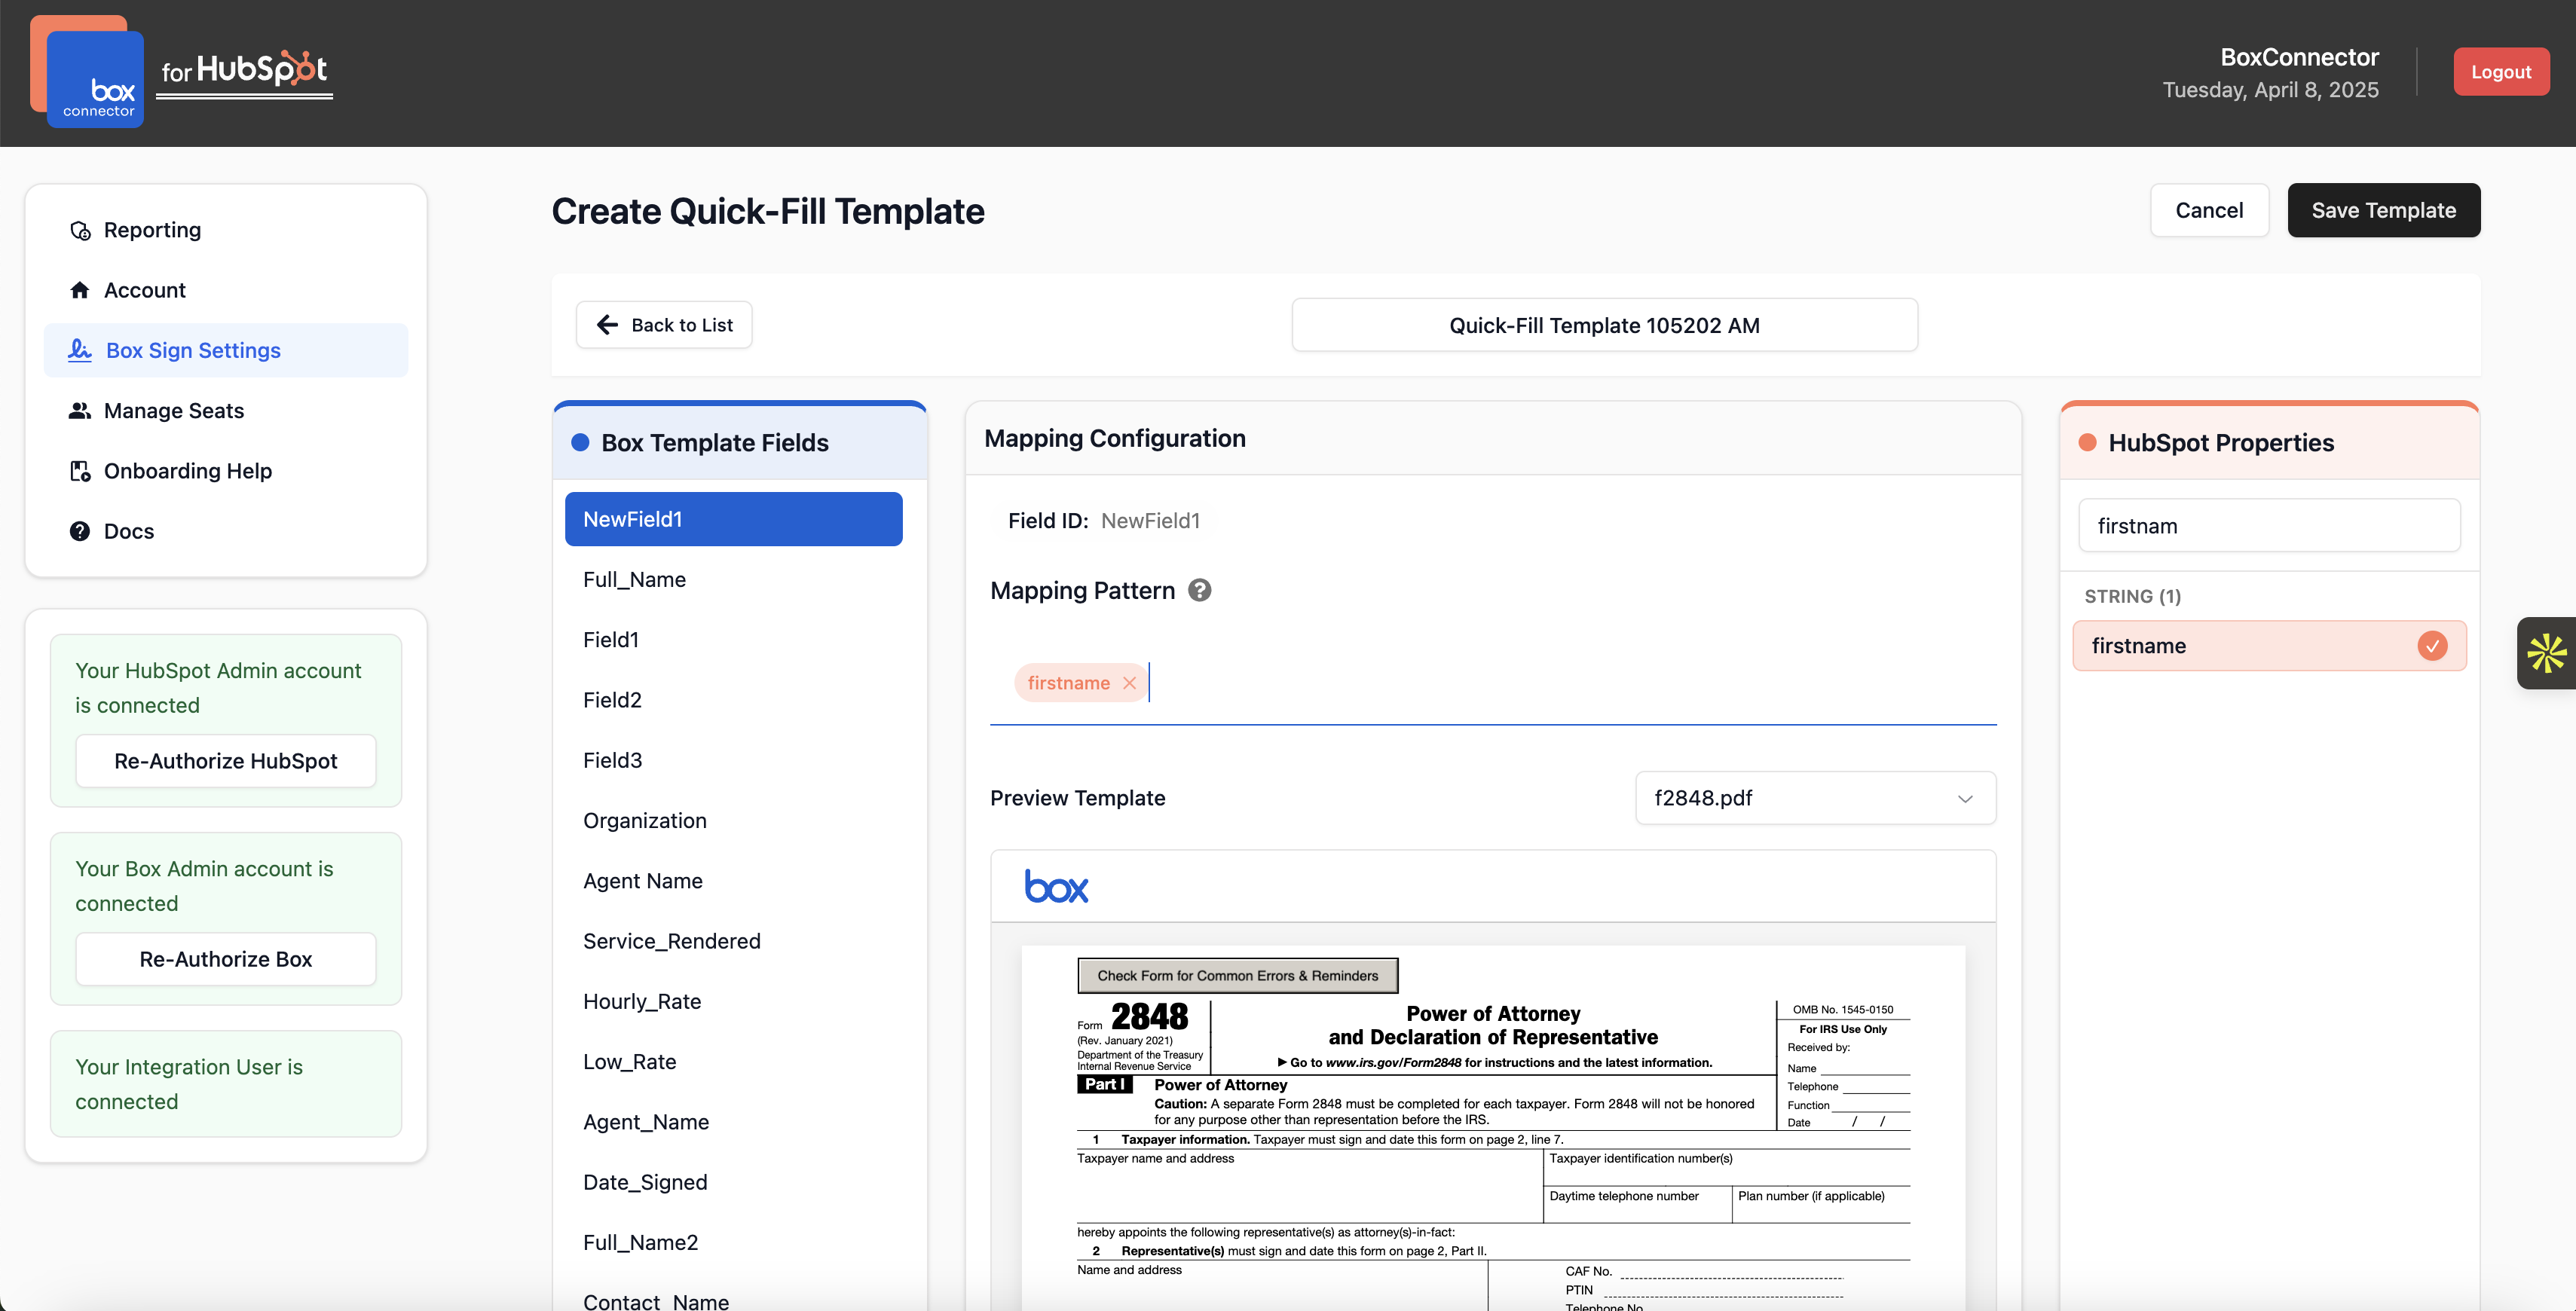Select the Low_Rate template field

733,1062
